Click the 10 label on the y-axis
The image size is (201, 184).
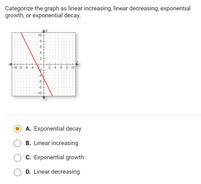(40, 35)
